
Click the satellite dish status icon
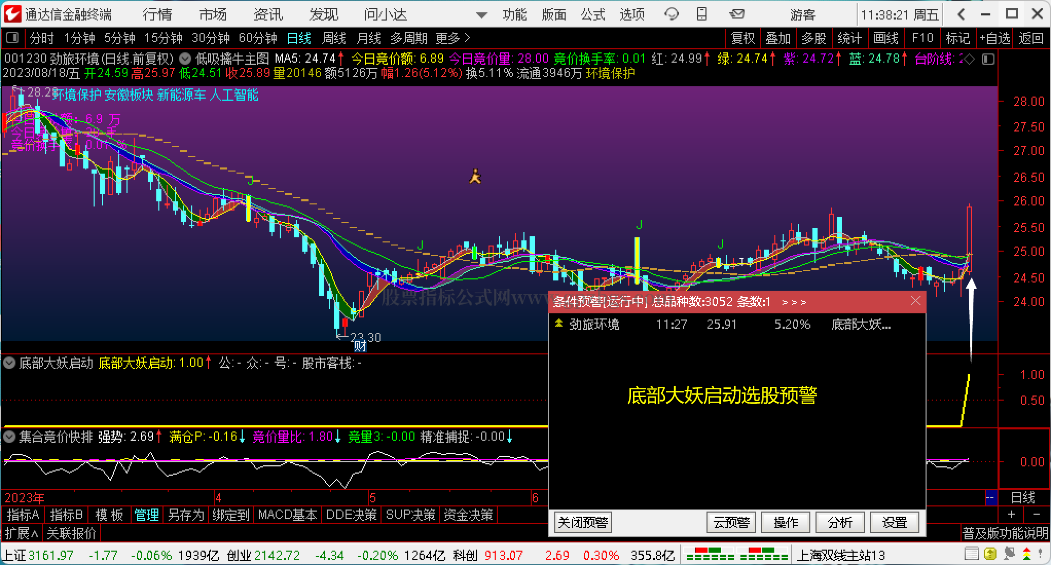point(1008,555)
